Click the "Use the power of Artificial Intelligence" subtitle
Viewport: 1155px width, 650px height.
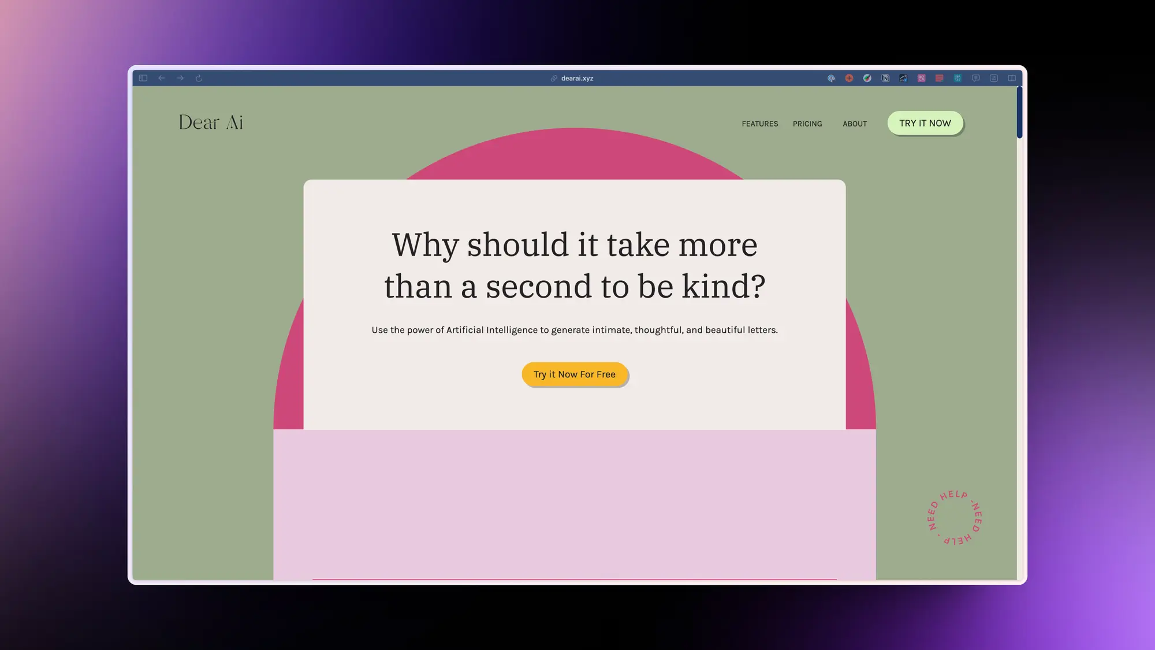575,330
